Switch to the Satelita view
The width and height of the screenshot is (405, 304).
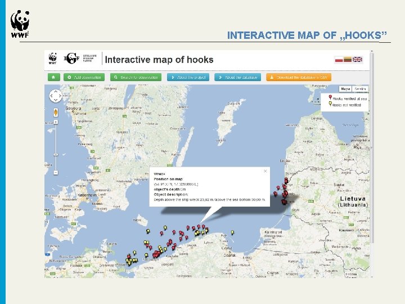coord(360,89)
